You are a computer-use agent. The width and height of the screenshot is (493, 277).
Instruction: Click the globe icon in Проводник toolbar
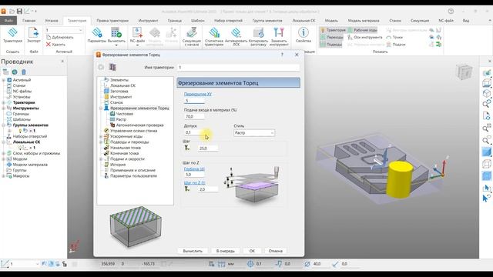point(15,72)
